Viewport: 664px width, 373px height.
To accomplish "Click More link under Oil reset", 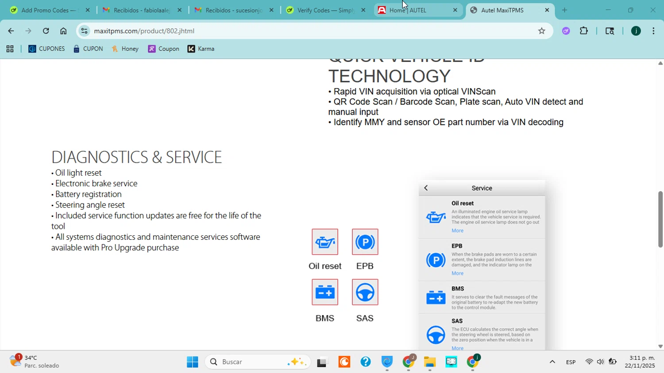I will 458,231.
